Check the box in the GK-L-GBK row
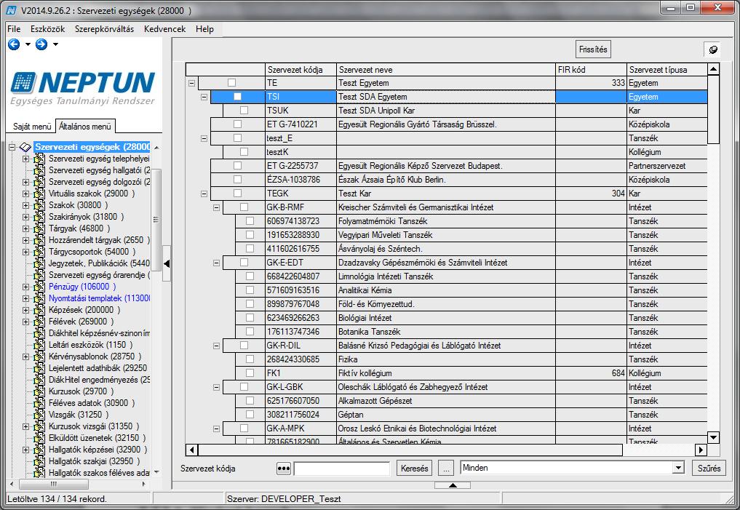 click(244, 387)
